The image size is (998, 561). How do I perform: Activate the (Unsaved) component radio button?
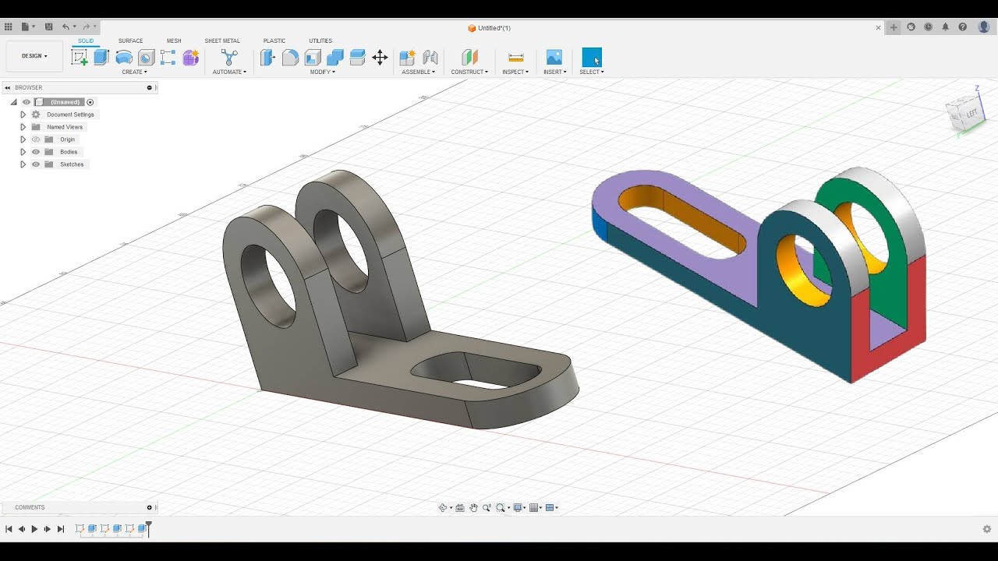point(90,102)
